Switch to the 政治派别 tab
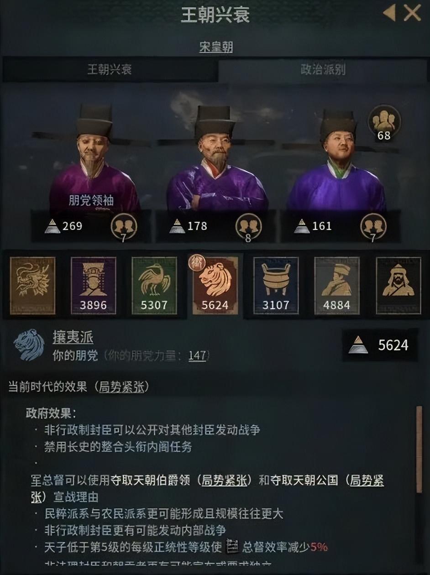430x575 pixels. point(323,70)
